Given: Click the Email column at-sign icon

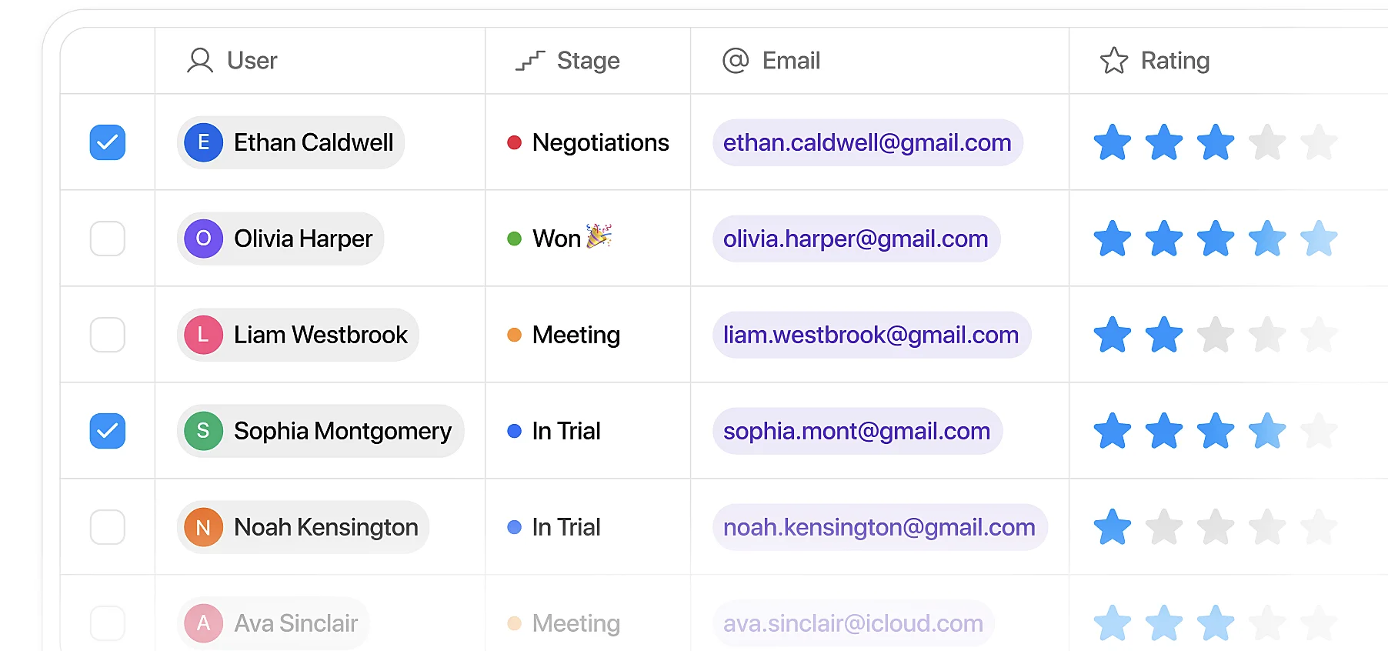Looking at the screenshot, I should pyautogui.click(x=736, y=61).
